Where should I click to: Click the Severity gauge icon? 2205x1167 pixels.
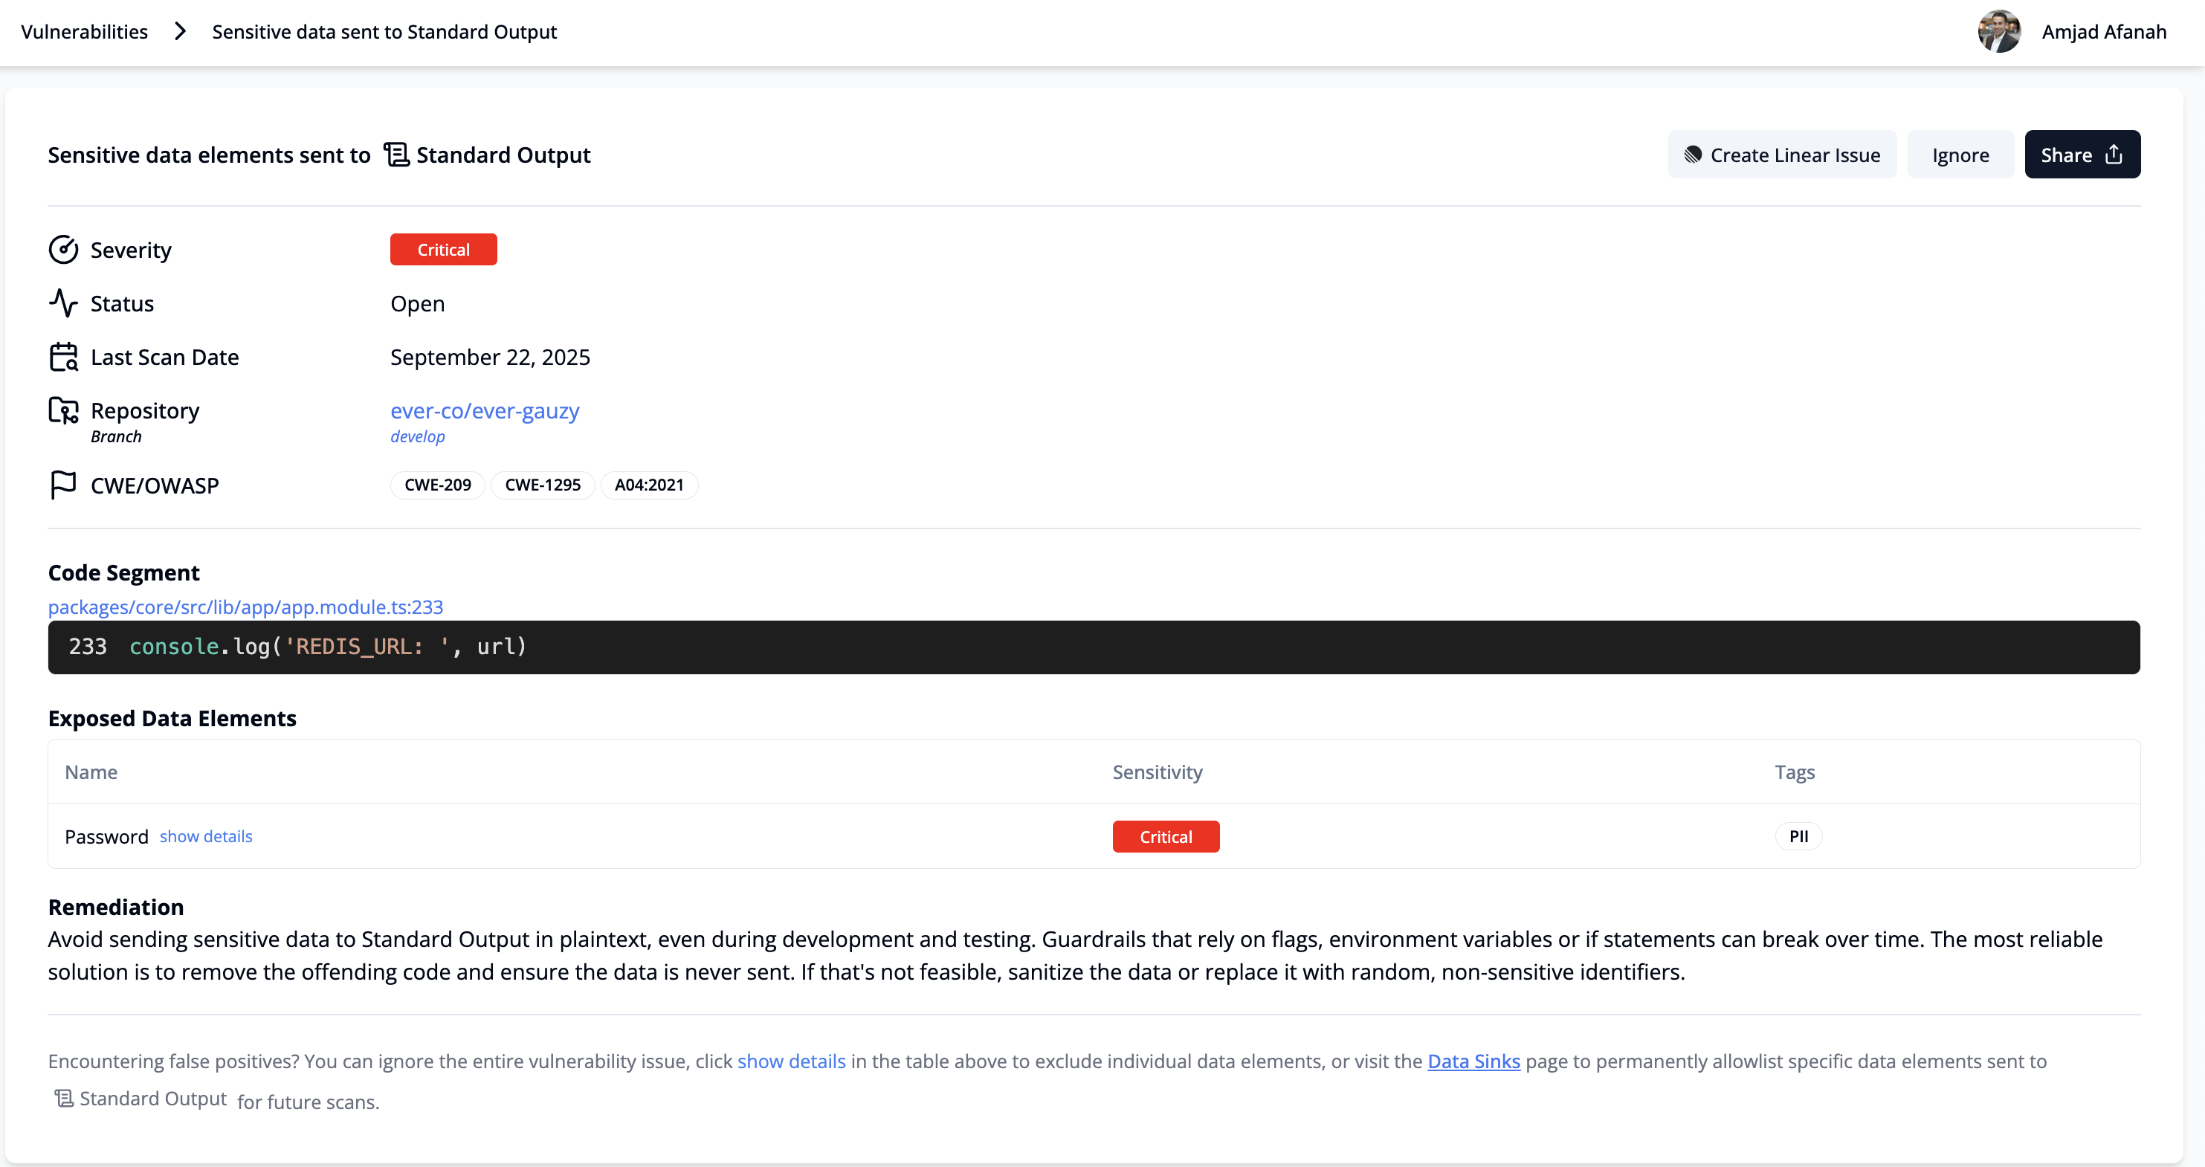click(63, 250)
